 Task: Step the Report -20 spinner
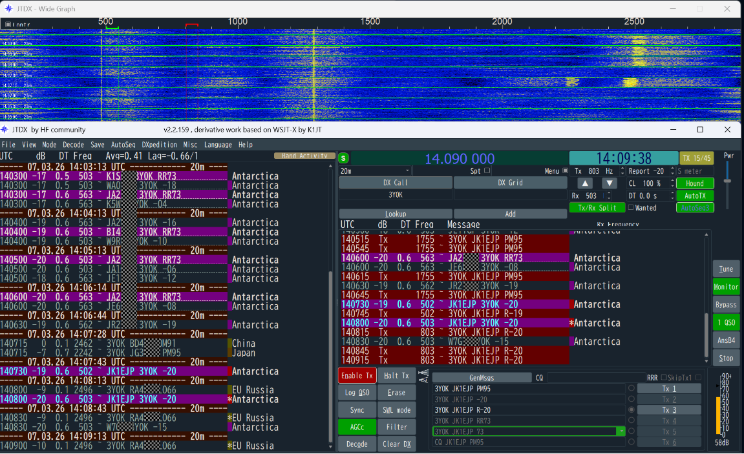[672, 171]
